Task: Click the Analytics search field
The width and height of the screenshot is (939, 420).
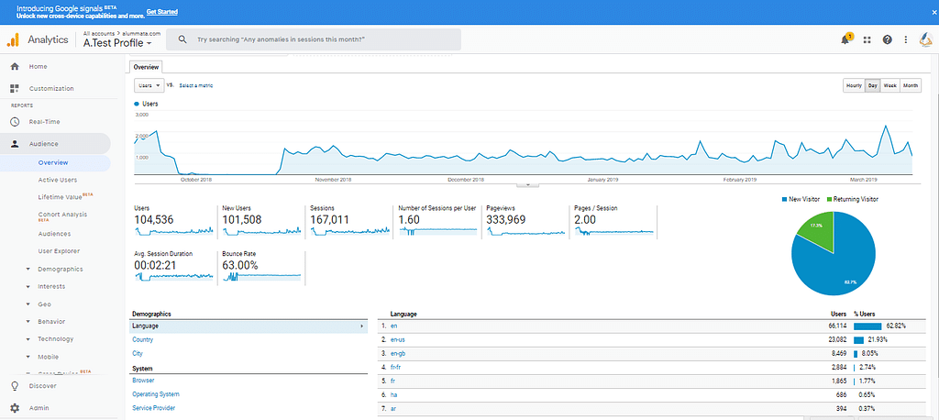Action: (x=316, y=39)
